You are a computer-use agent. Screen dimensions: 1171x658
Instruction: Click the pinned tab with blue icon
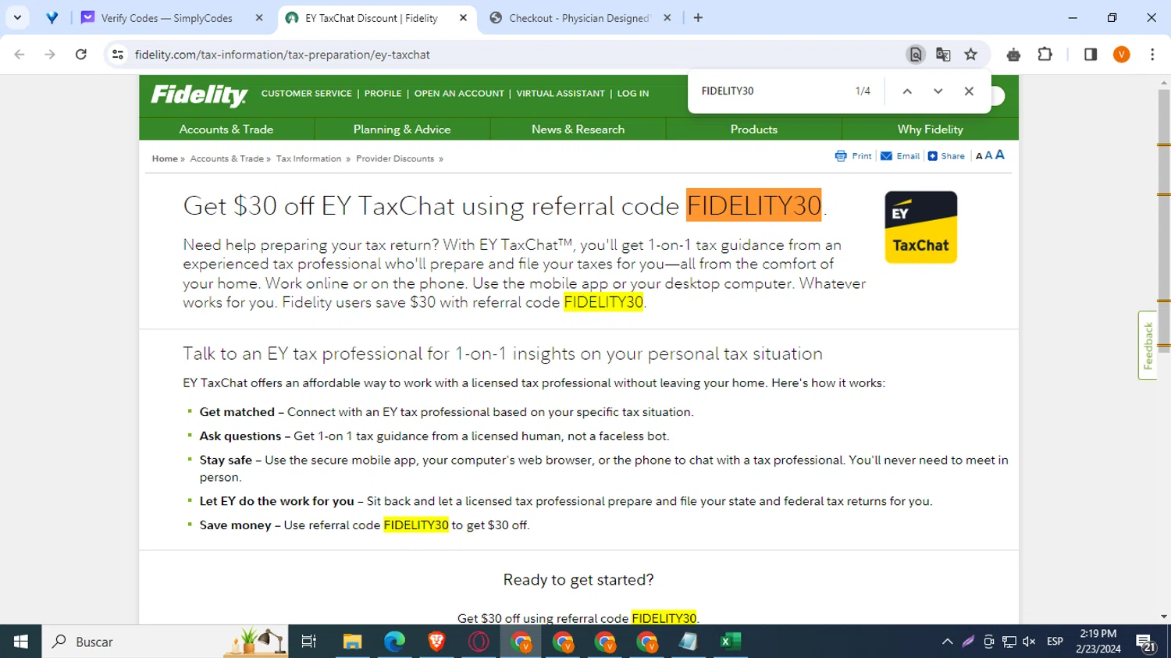52,18
